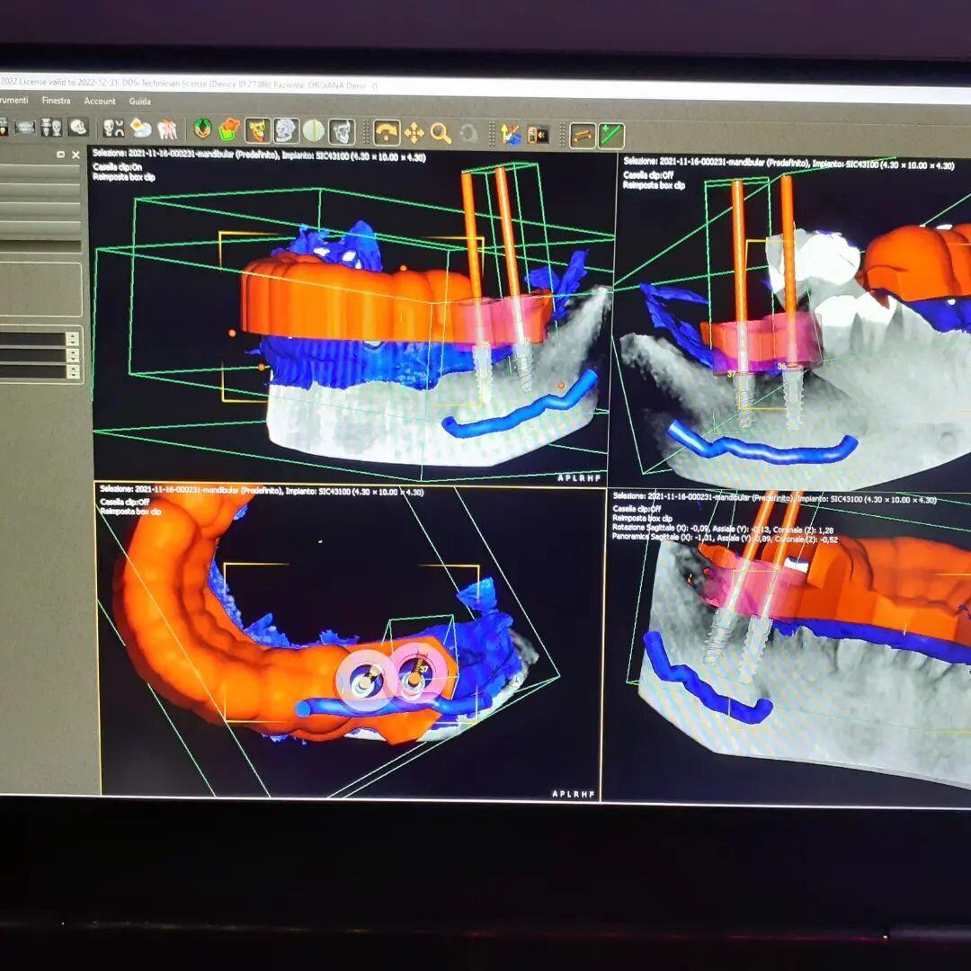
Task: Open the Guida menu
Action: [x=139, y=102]
